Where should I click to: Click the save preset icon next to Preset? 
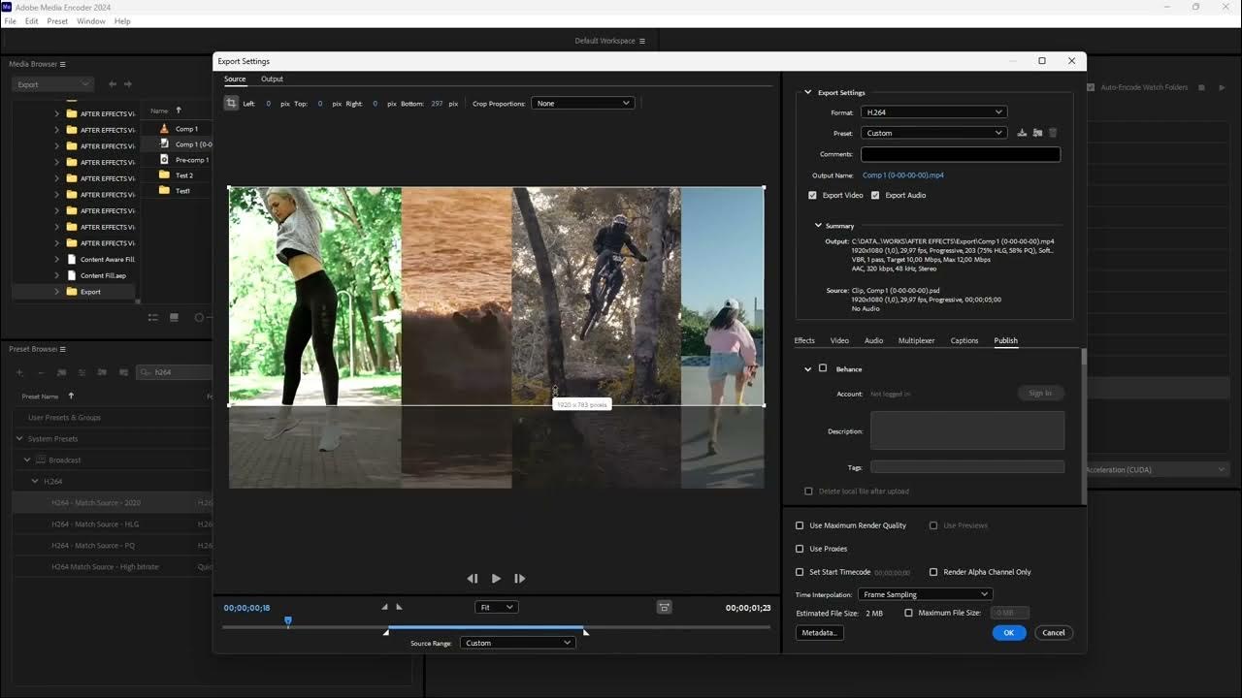click(1022, 133)
